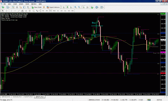
Task: Open the Charts menu
Action: pyautogui.click(x=21, y=4)
